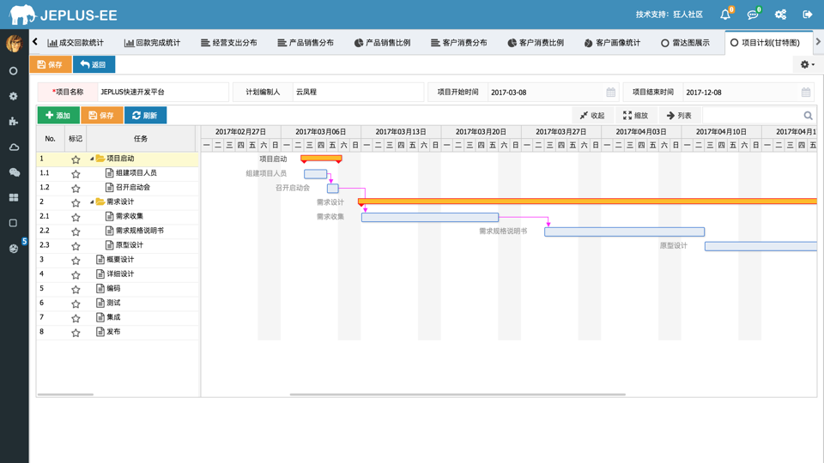Toggle star mark for task 7 集成

[x=76, y=317]
